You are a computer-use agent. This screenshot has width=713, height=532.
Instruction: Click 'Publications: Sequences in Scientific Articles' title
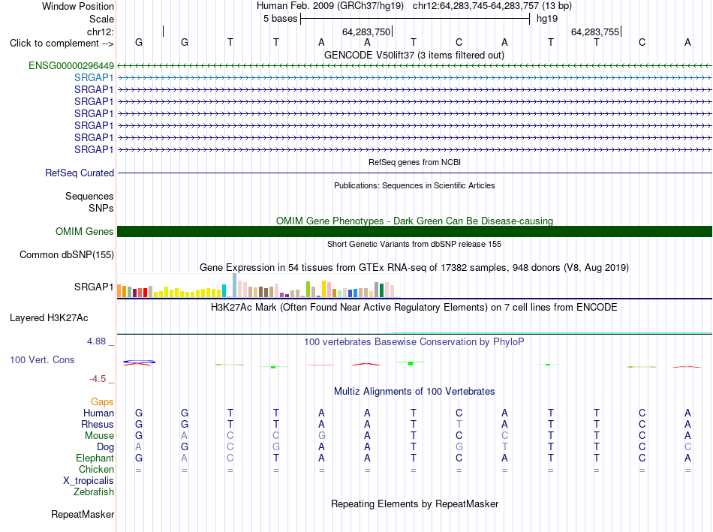click(414, 185)
